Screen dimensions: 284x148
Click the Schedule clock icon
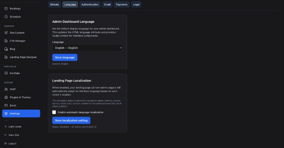point(6,17)
